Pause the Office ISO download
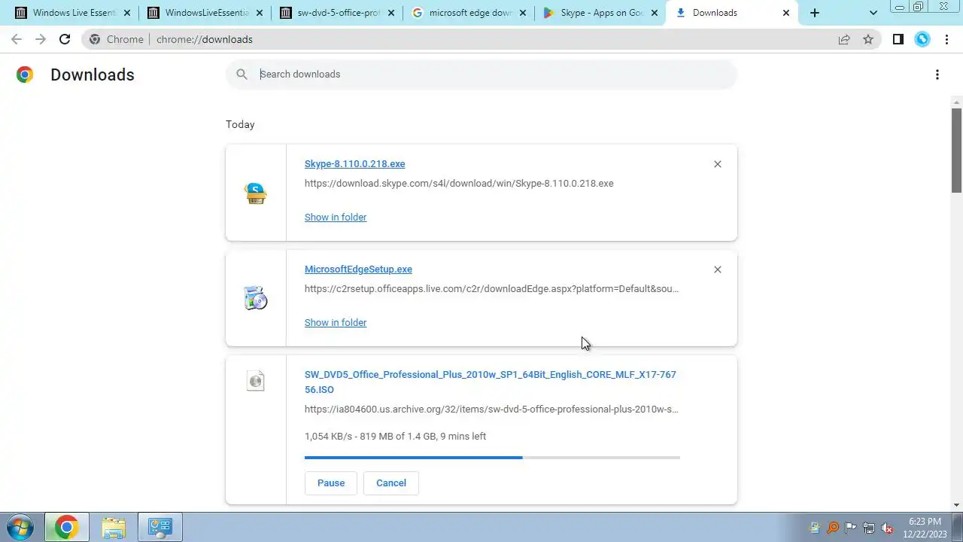This screenshot has height=542, width=963. coord(331,483)
